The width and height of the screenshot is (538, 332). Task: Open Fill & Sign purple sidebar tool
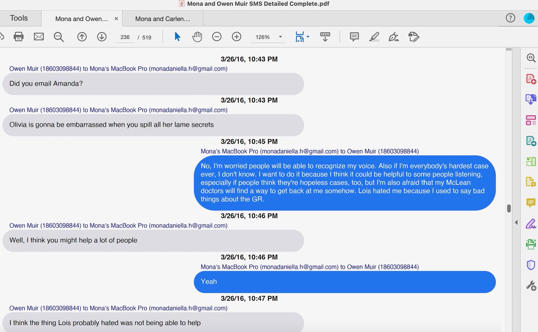531,223
